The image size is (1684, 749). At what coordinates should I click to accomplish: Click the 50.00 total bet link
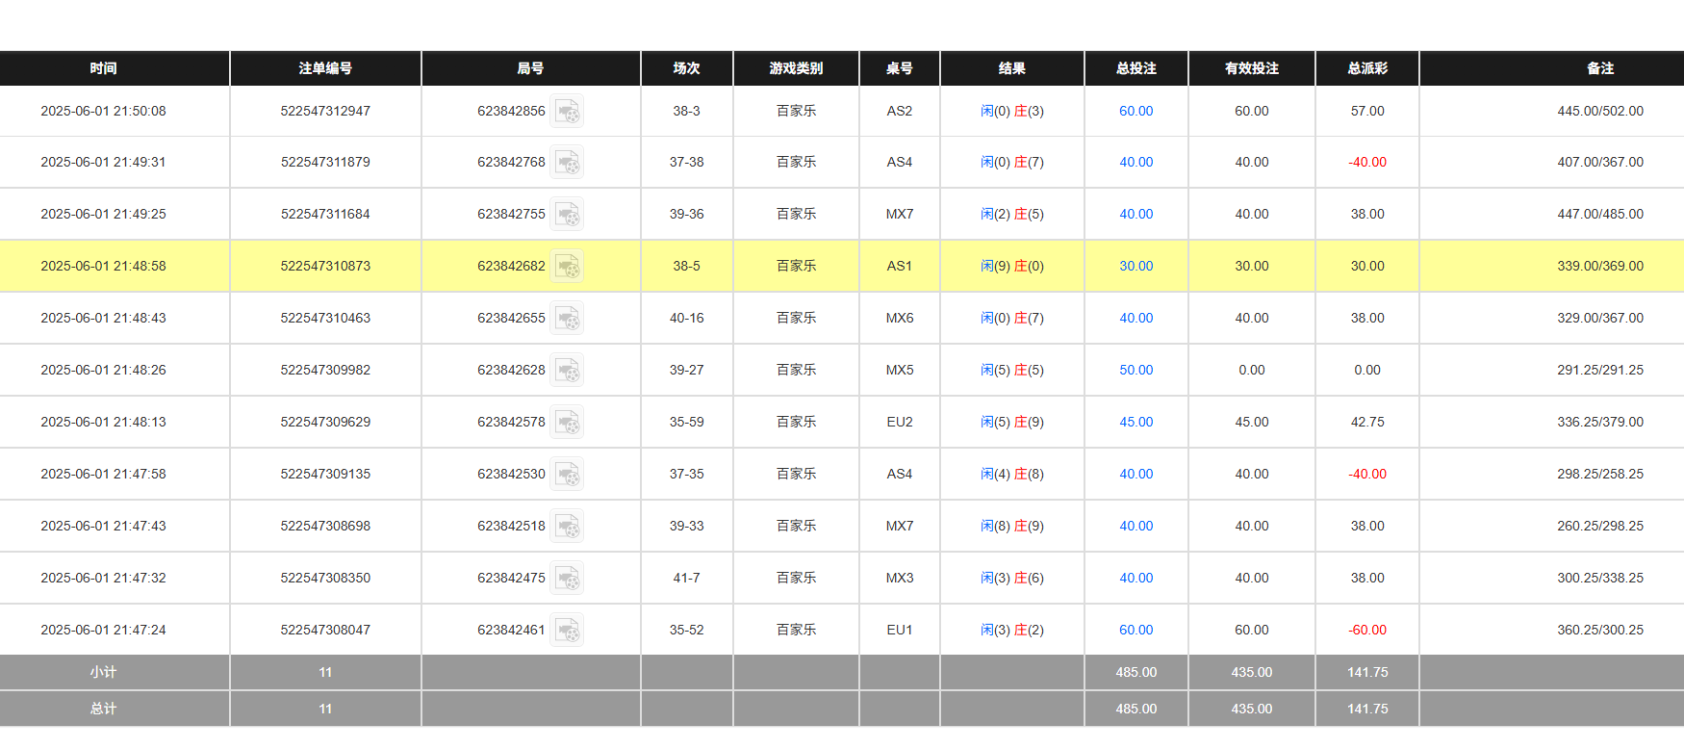point(1135,371)
